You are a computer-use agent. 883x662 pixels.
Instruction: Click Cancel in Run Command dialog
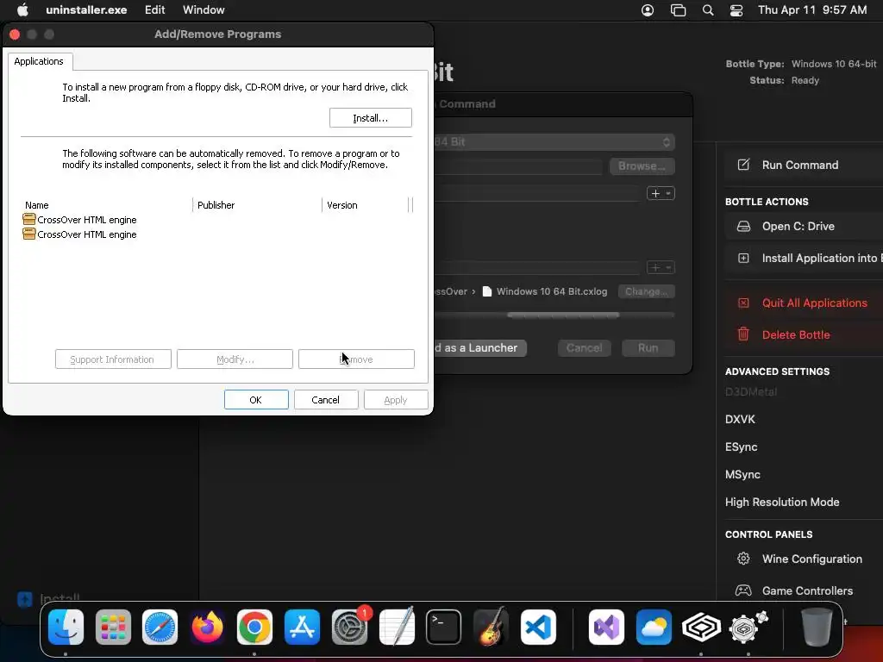[584, 348]
